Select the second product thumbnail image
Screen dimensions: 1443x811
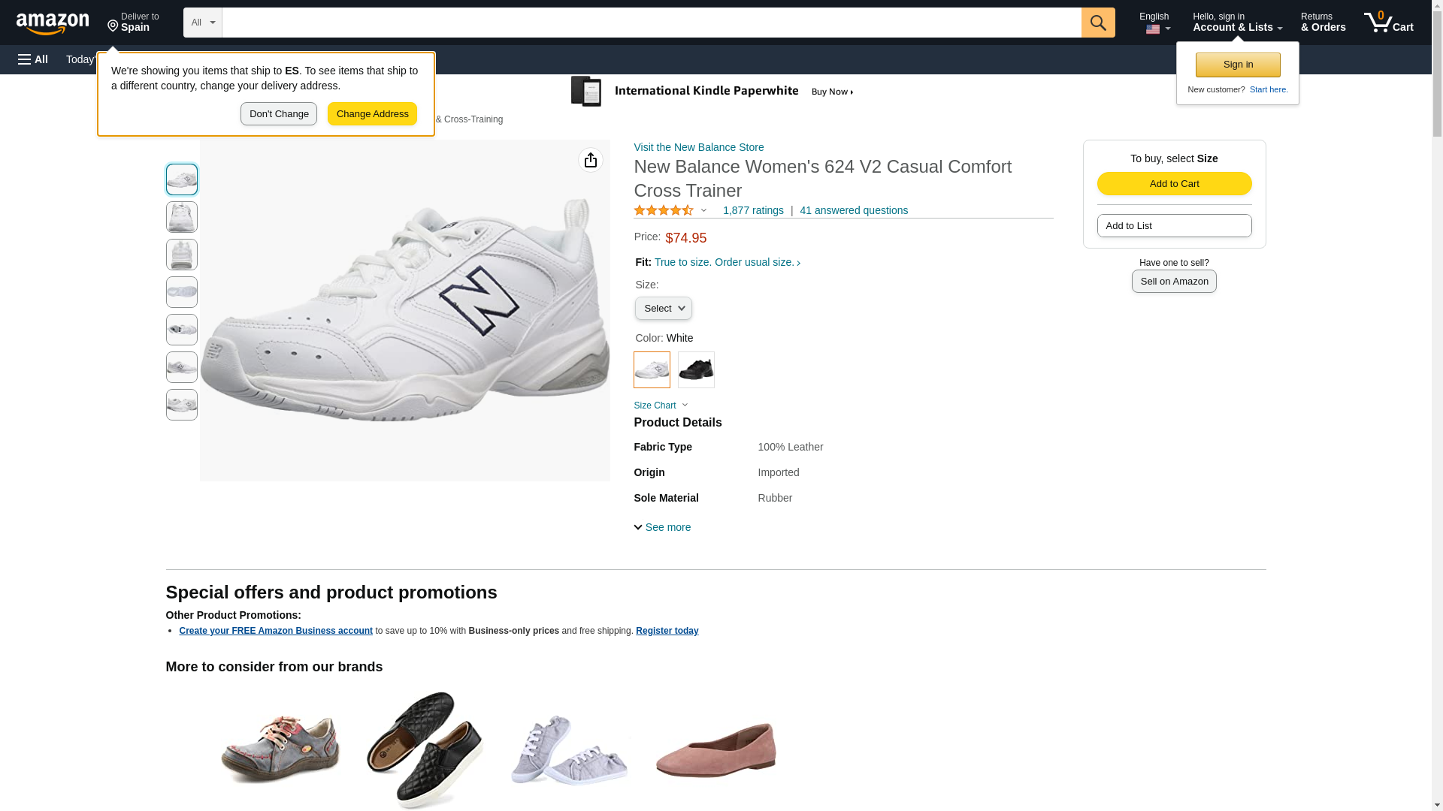[182, 217]
